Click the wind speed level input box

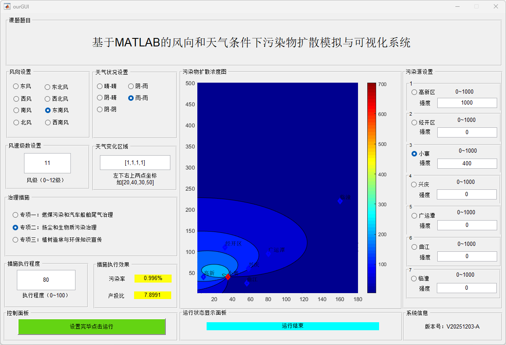click(47, 163)
